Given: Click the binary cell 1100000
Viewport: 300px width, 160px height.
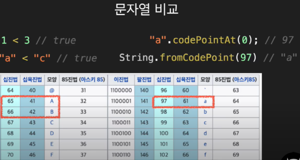Looking at the screenshot, I should [x=121, y=90].
